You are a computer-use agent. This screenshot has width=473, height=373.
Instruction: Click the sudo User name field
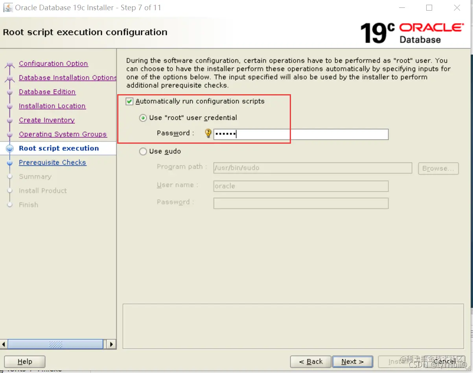point(301,186)
